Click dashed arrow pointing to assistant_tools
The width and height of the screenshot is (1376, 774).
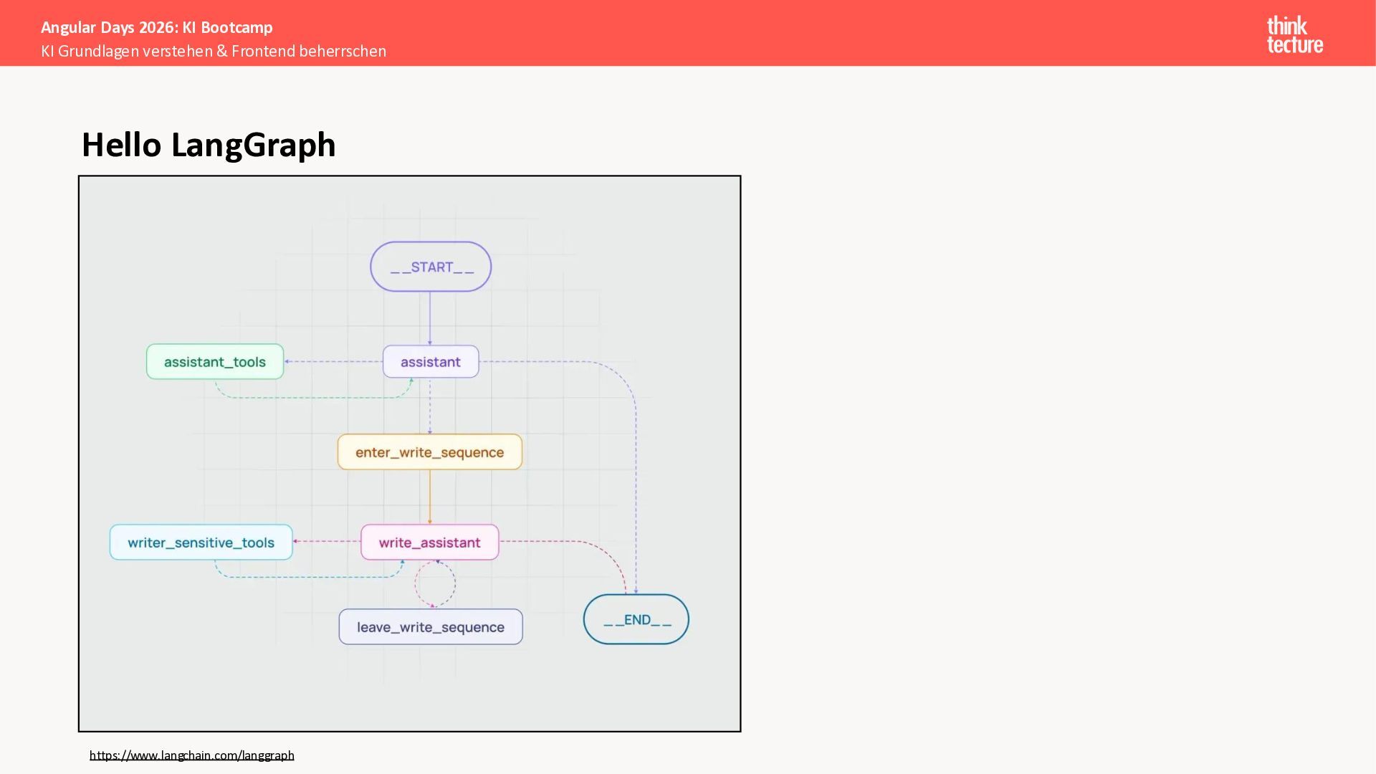click(x=333, y=362)
